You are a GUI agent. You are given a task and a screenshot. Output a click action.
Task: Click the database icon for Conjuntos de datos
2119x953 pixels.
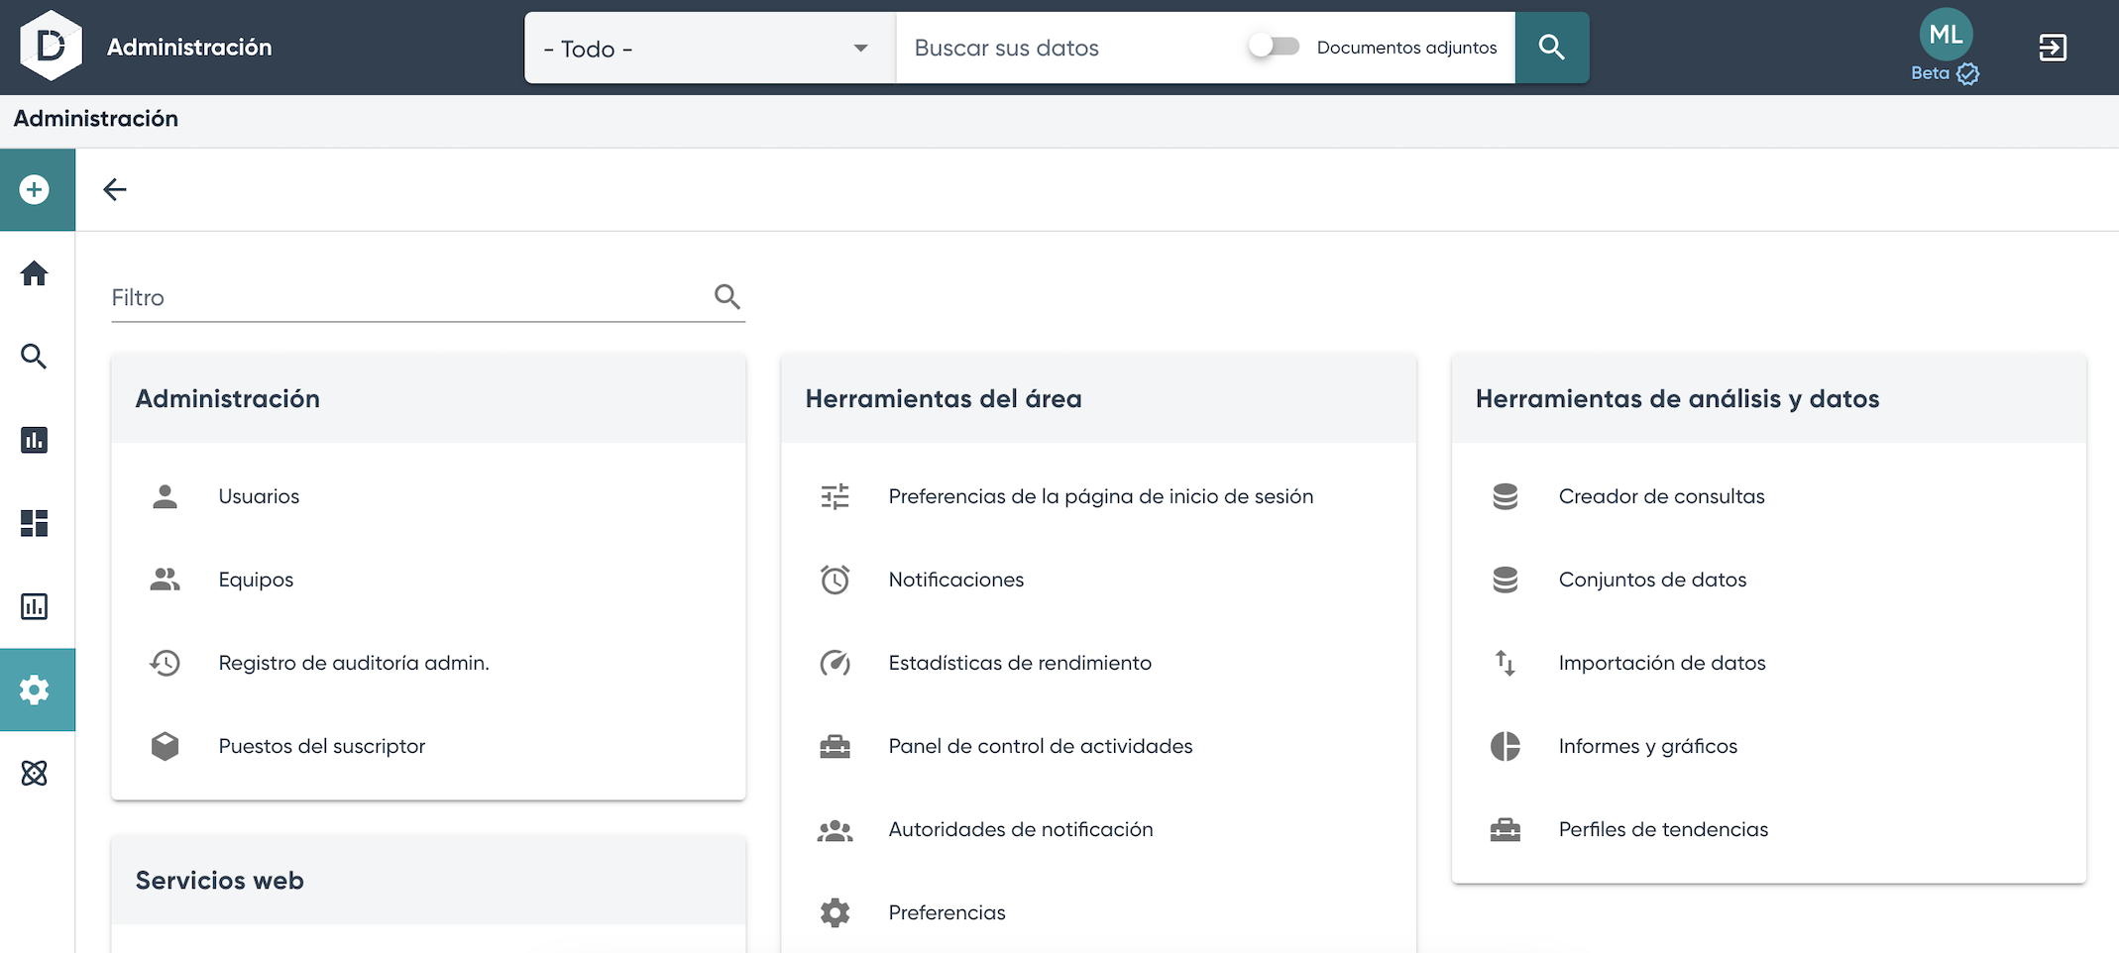click(1506, 580)
